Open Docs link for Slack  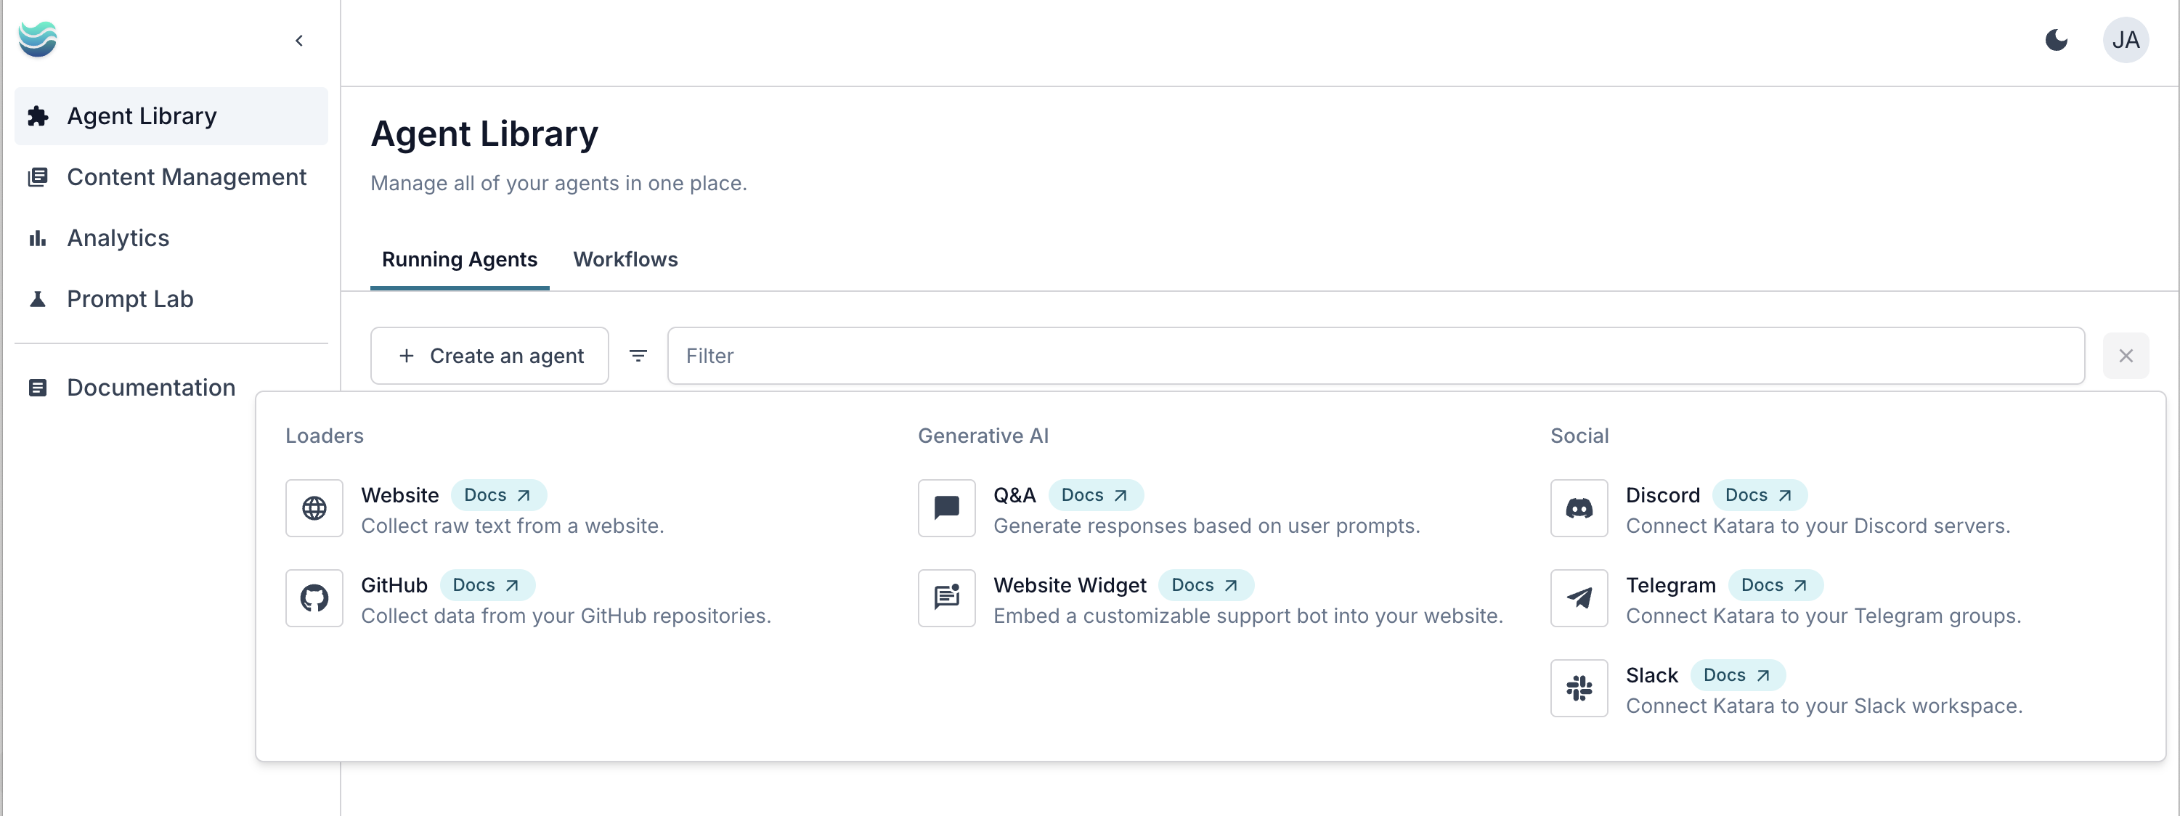[1738, 674]
